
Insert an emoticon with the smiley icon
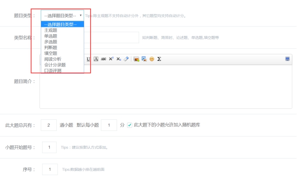[x=152, y=59]
